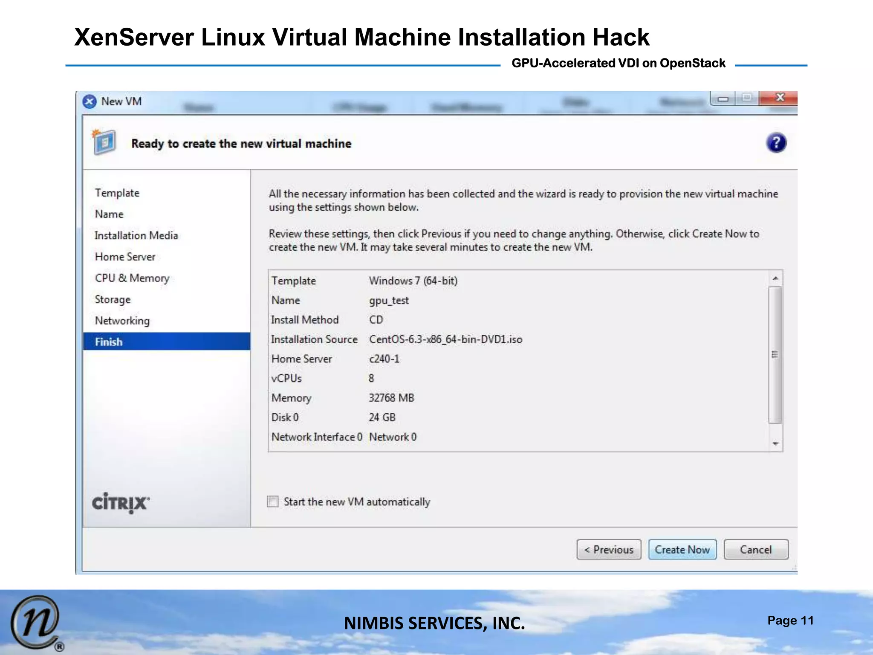Open the Storage wizard step
The image size is (873, 655).
[x=113, y=299]
